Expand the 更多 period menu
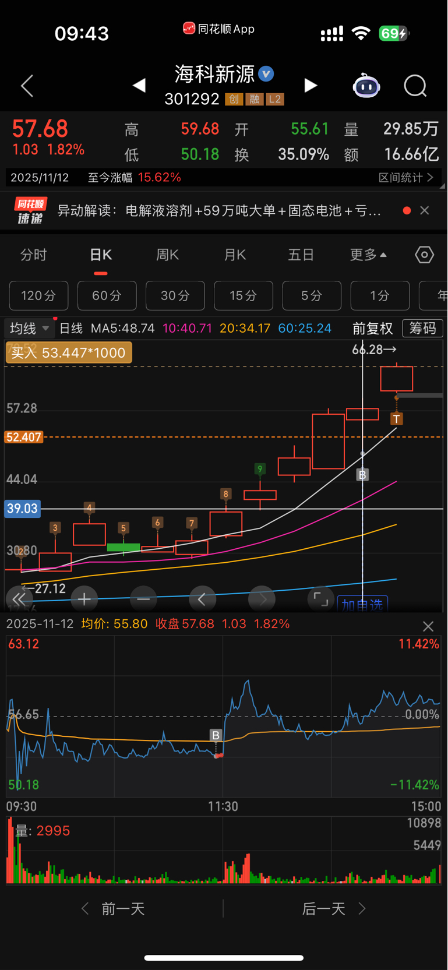448x970 pixels. pyautogui.click(x=368, y=255)
